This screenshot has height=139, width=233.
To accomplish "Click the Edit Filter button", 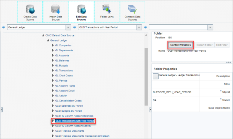I will pyautogui.click(x=222, y=45).
